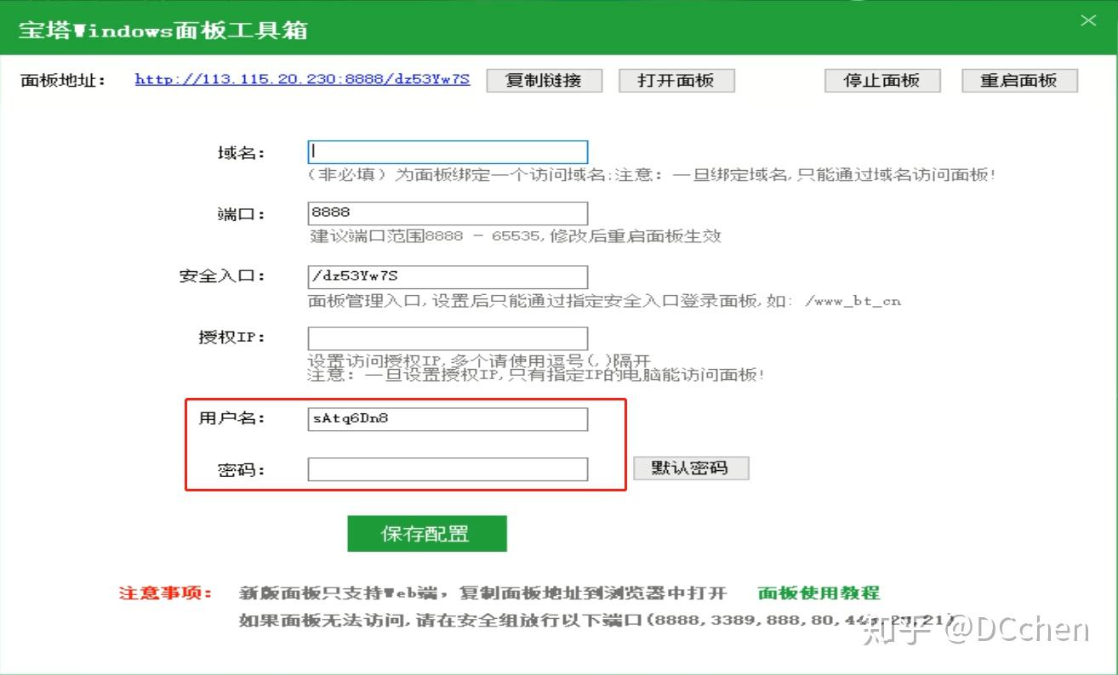The height and width of the screenshot is (675, 1118).
Task: Click the hint starting with 面板管理入口
Action: click(604, 301)
